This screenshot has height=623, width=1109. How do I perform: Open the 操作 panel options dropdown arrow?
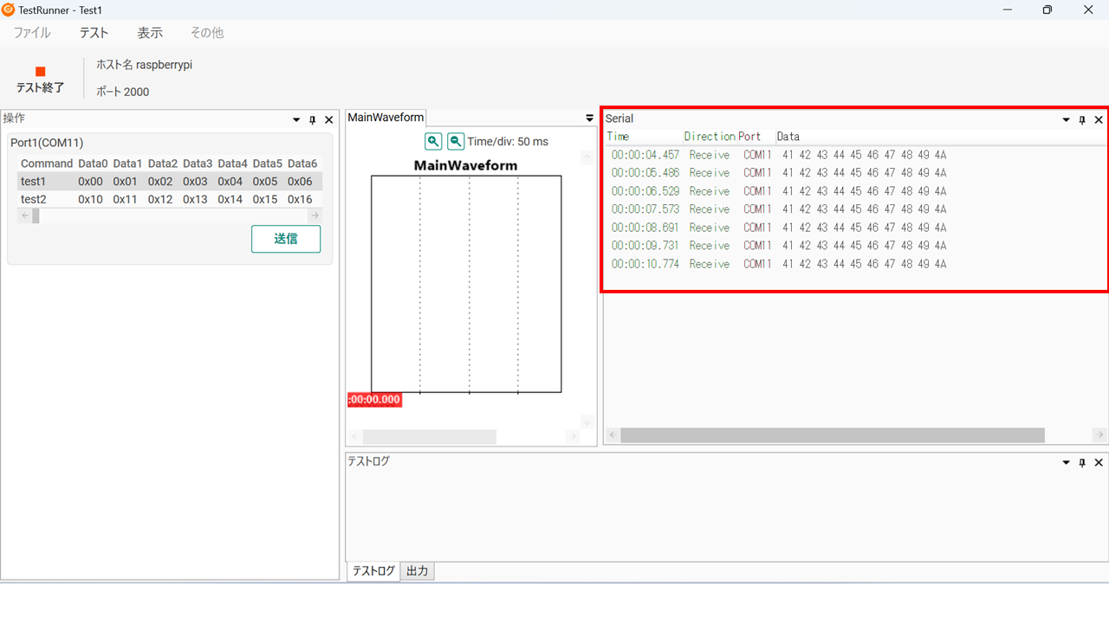(296, 120)
